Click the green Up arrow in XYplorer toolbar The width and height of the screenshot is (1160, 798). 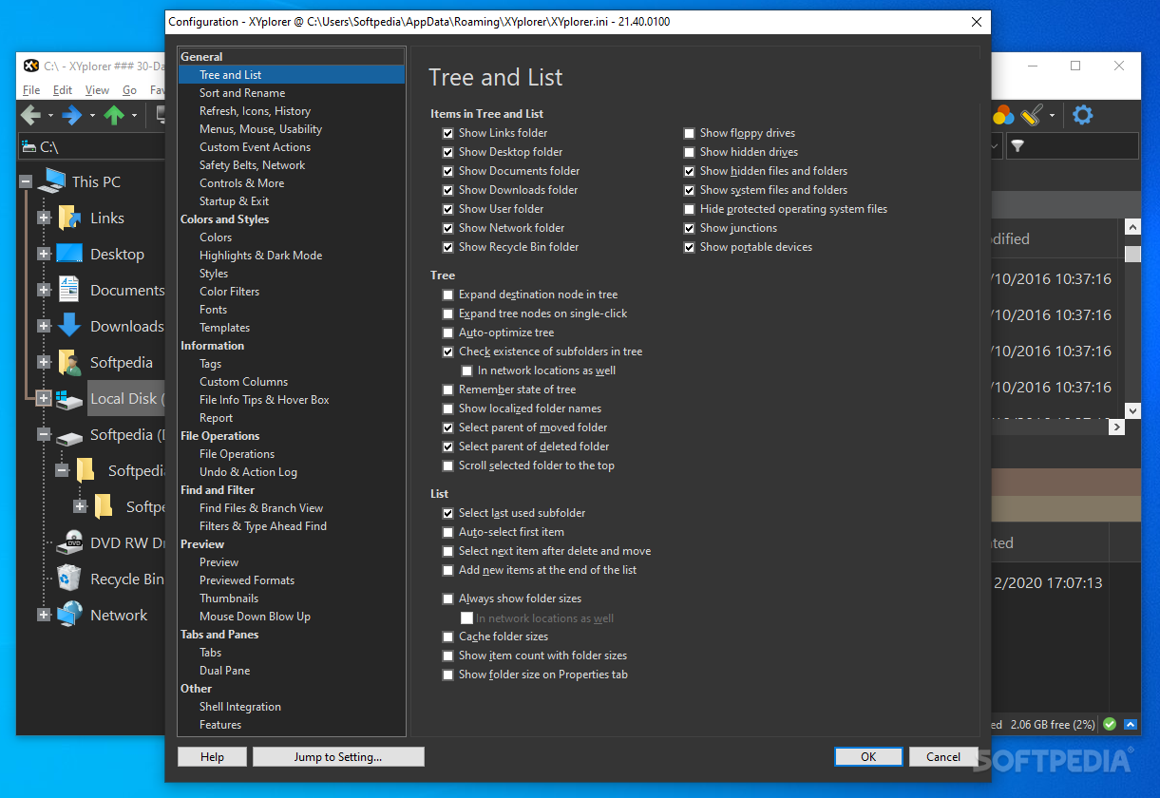click(x=114, y=116)
